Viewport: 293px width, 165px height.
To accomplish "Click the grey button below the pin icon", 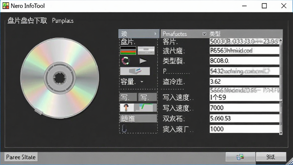I will coord(138,118).
